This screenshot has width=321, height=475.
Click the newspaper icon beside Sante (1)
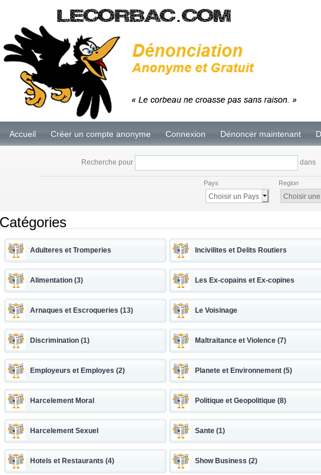tap(181, 431)
